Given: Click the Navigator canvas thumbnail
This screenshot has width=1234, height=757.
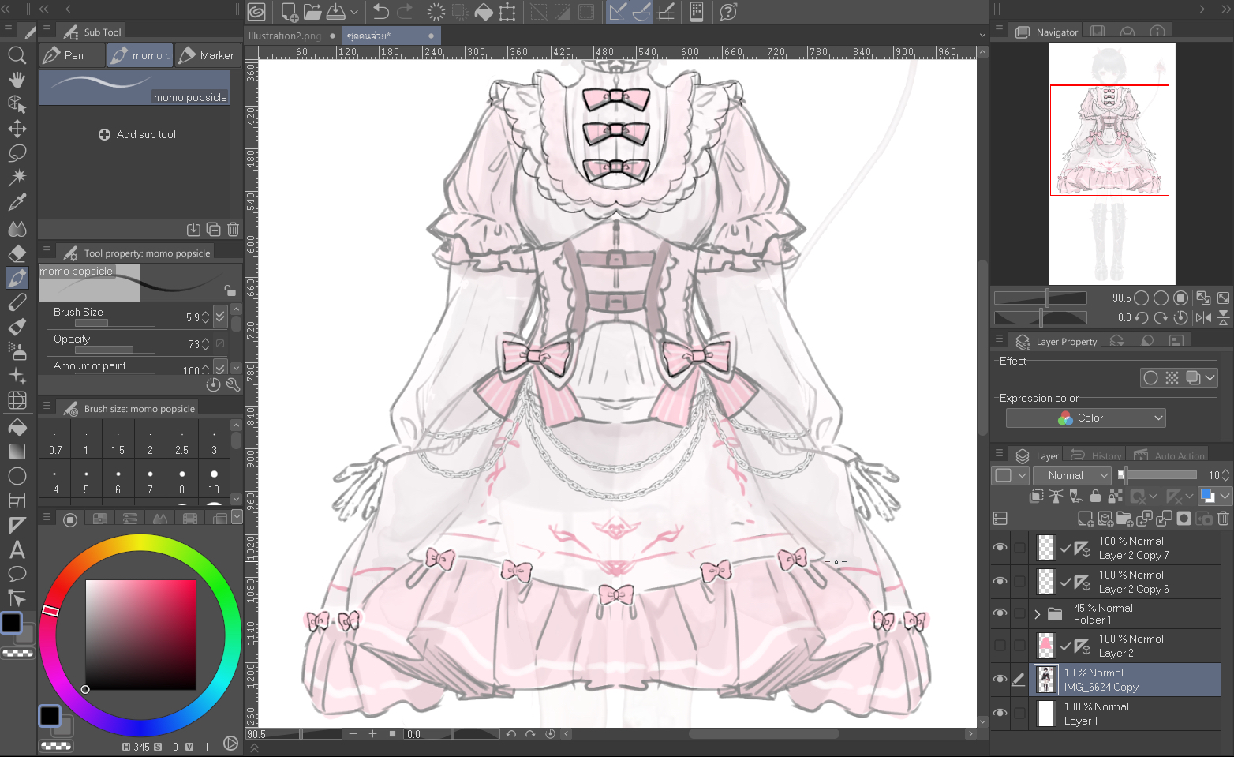Looking at the screenshot, I should 1111,163.
